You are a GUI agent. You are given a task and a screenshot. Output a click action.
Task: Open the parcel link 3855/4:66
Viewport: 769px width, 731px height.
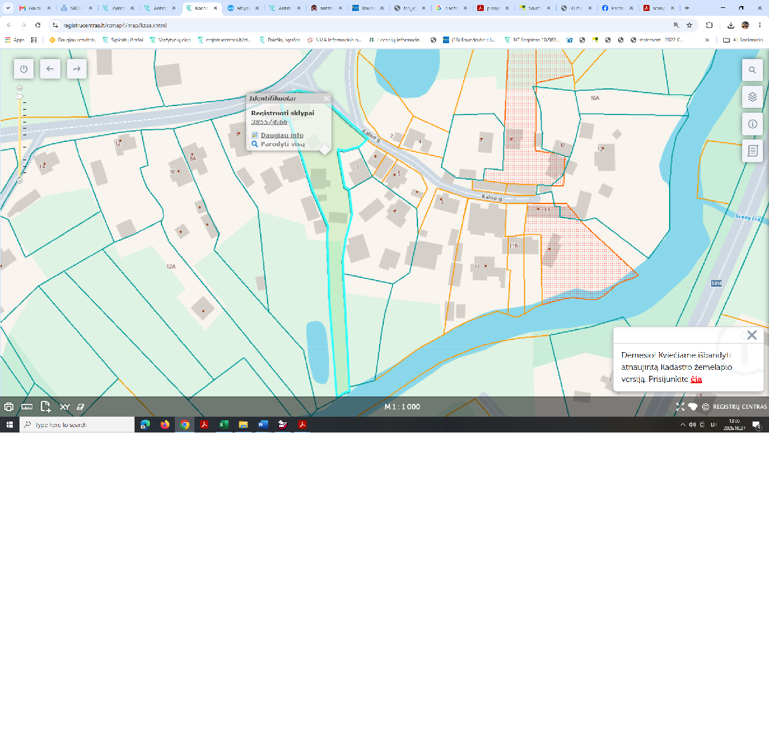(269, 122)
